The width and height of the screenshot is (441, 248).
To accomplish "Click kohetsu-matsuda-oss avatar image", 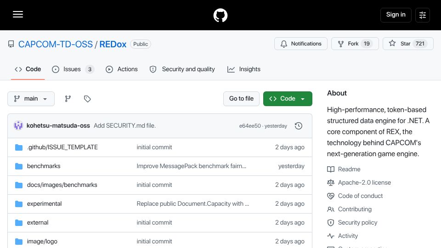I will [x=18, y=125].
